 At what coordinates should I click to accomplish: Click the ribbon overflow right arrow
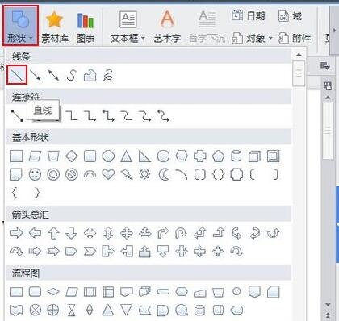pos(335,30)
